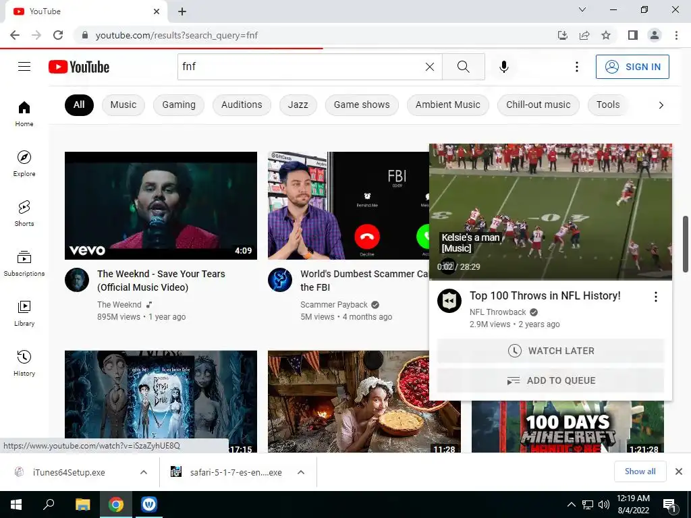Open 100 Days Minecraft thumbnail
This screenshot has height=518, width=691.
[x=568, y=426]
